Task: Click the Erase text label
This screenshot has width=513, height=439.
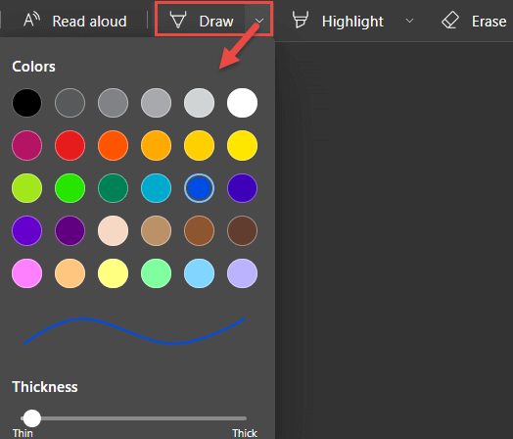Action: [x=489, y=22]
